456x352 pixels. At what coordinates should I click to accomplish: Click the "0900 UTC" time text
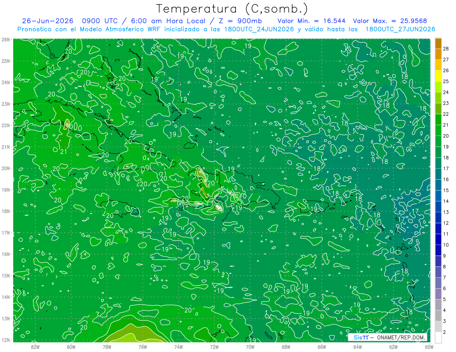click(x=100, y=21)
